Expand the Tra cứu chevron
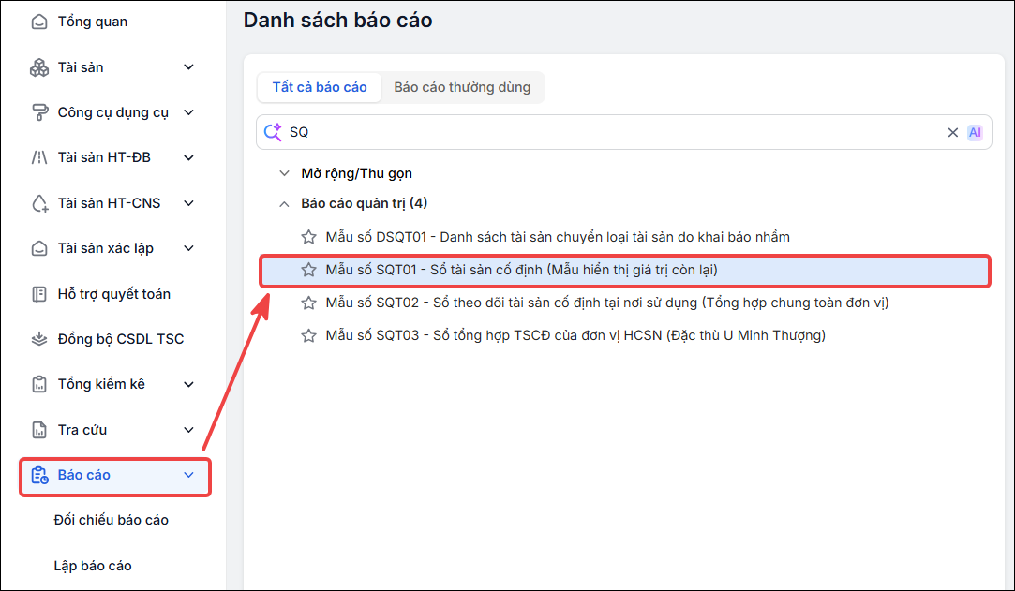 tap(188, 430)
